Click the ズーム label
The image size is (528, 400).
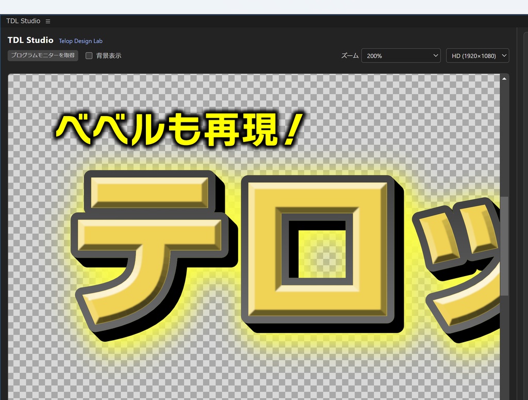coord(350,56)
